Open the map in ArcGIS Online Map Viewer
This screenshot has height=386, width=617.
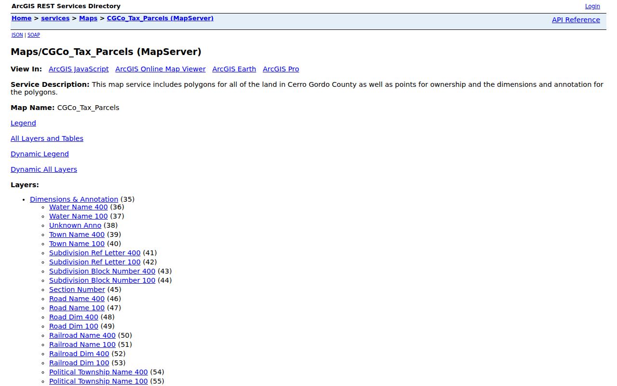(x=161, y=69)
